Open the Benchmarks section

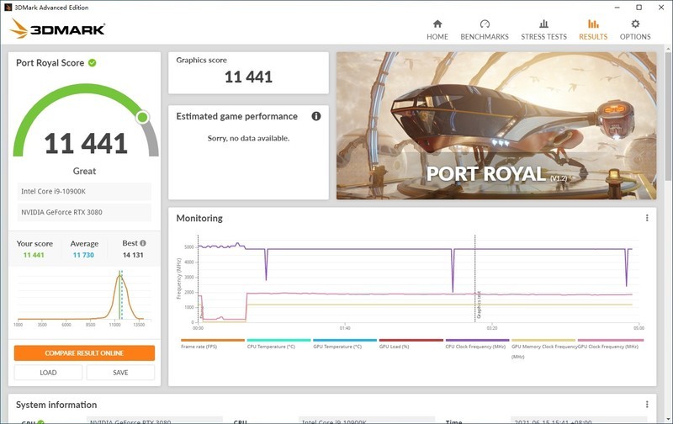[x=485, y=29]
